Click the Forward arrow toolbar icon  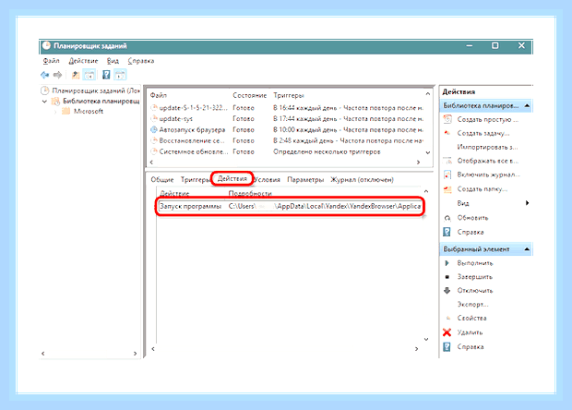tap(57, 75)
